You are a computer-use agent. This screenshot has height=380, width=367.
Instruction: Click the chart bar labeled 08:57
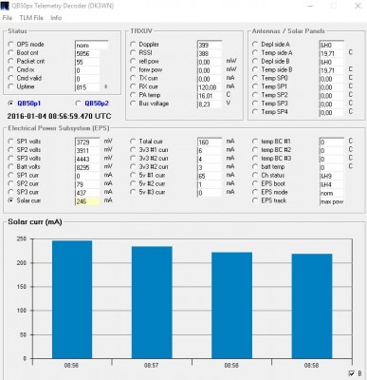pos(152,302)
